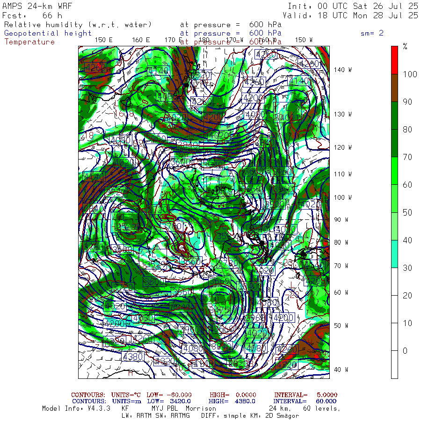Click the '4380' height contour label
The height and width of the screenshot is (421, 421).
click(133, 356)
